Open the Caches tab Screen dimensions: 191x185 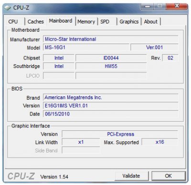(36, 22)
